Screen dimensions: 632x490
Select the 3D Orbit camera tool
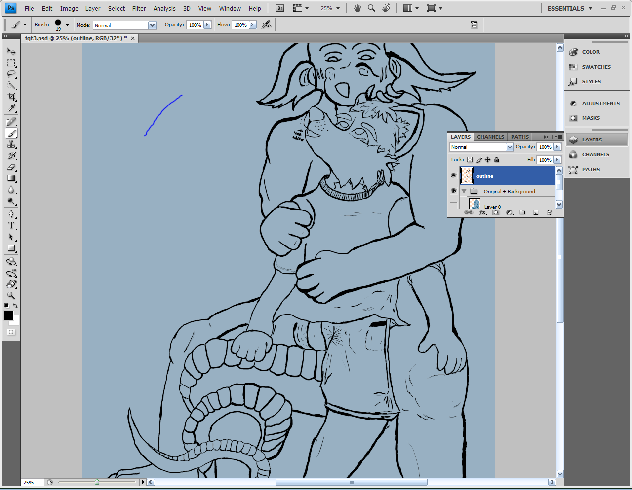click(11, 273)
